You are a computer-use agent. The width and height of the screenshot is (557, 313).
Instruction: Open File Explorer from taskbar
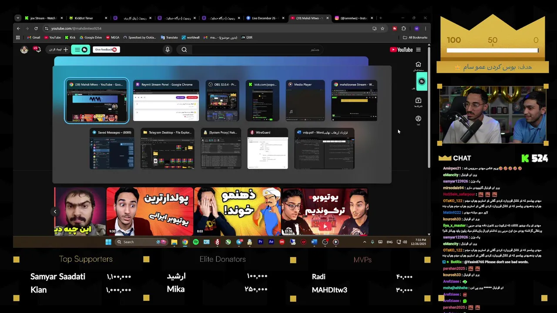click(x=174, y=242)
